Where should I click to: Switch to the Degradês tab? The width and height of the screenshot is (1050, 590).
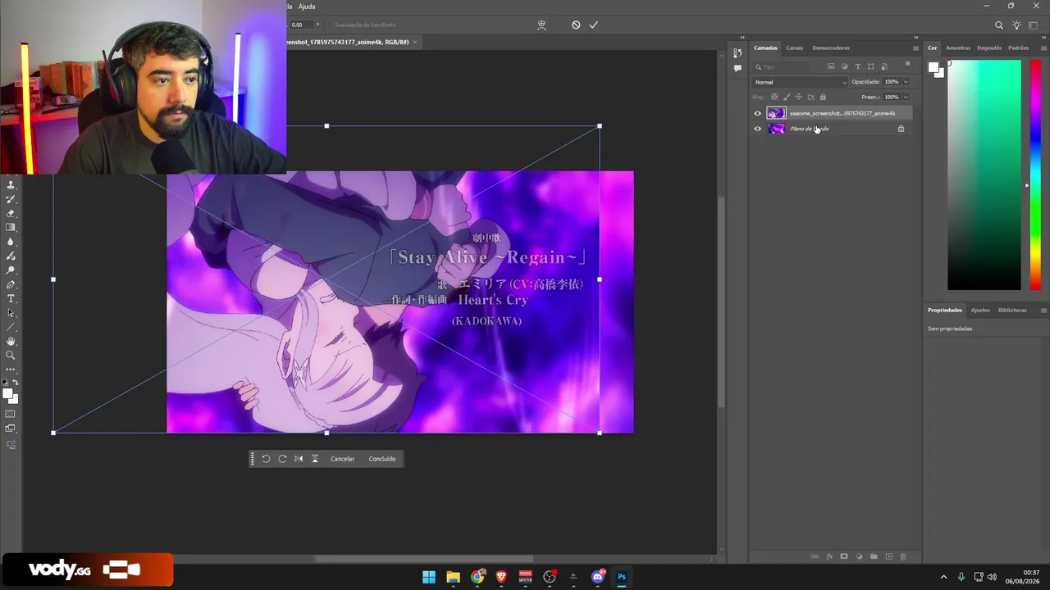pyautogui.click(x=989, y=48)
